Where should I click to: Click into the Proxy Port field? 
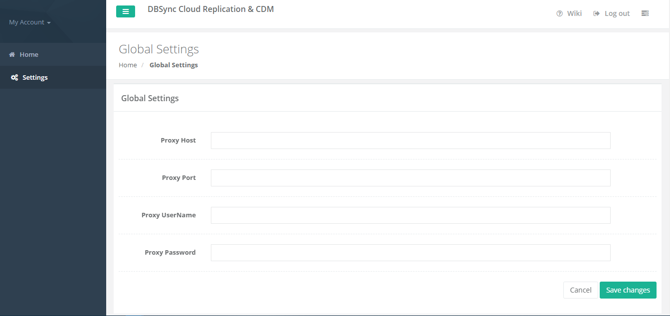point(410,178)
